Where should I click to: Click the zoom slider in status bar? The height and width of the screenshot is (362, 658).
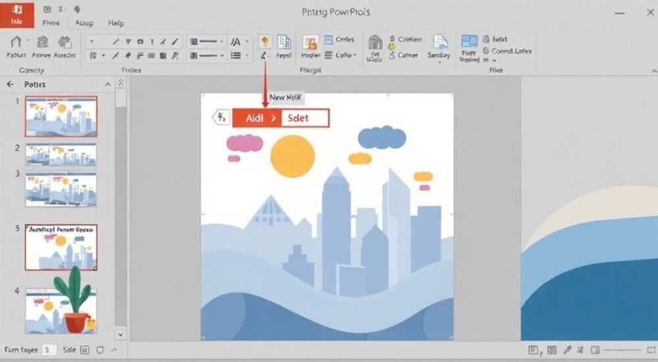coord(622,349)
